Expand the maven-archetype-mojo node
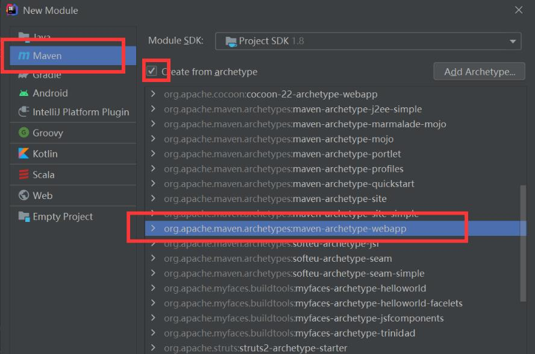535x354 pixels. point(153,139)
